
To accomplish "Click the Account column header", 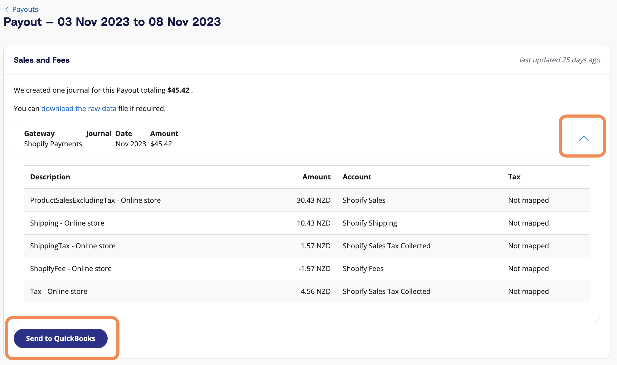I will click(x=357, y=177).
